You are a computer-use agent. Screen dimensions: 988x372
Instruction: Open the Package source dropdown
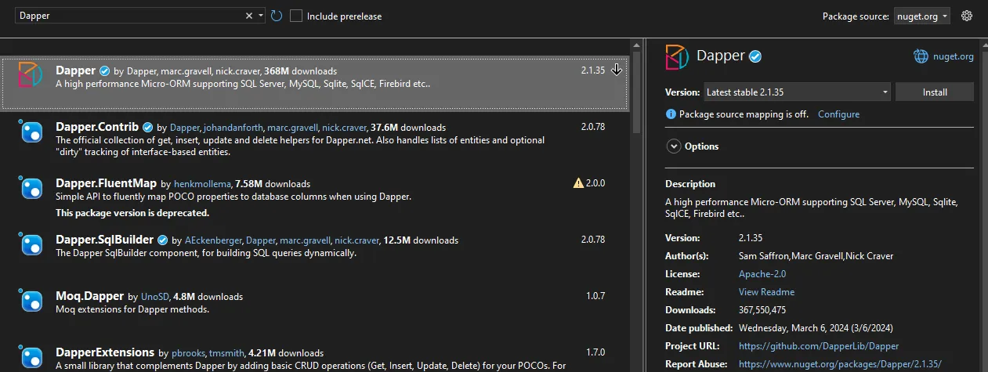[921, 16]
